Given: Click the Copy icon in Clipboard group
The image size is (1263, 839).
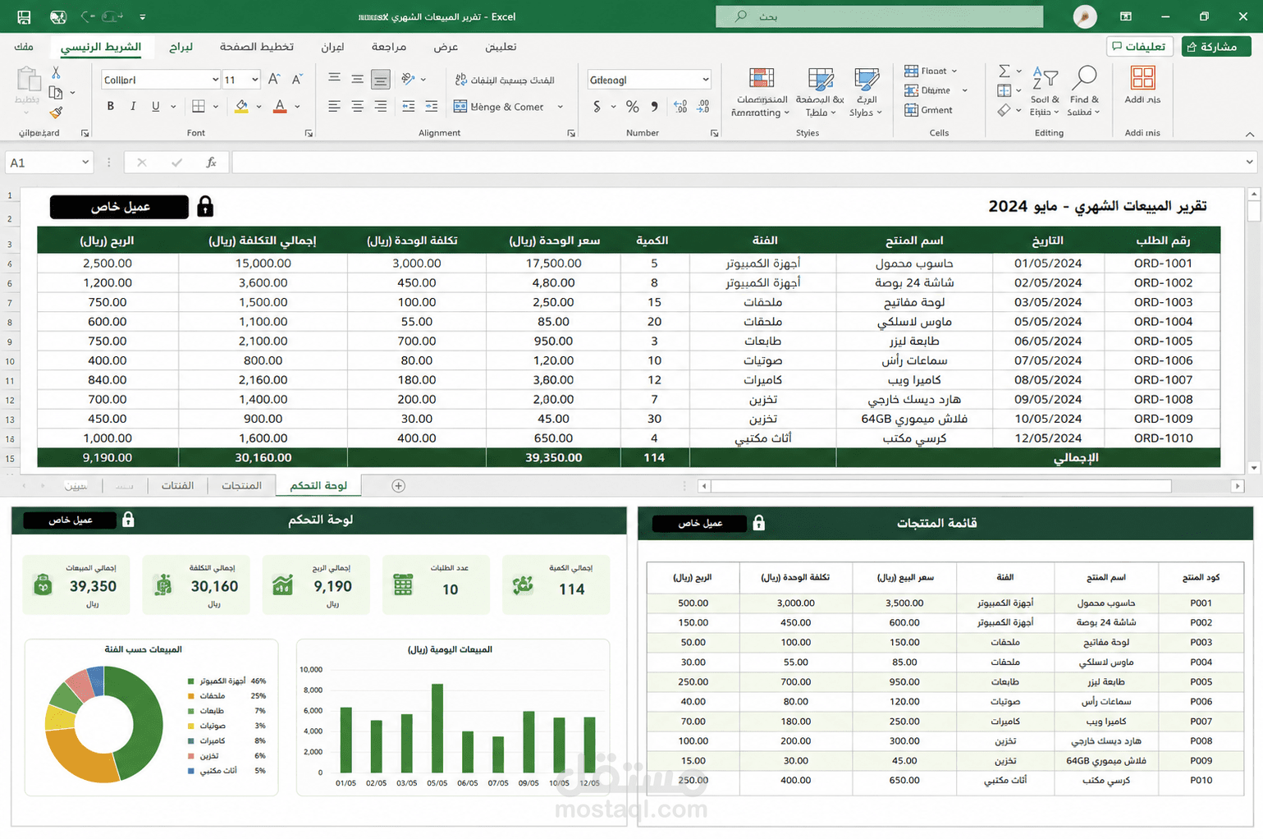Looking at the screenshot, I should [x=56, y=93].
